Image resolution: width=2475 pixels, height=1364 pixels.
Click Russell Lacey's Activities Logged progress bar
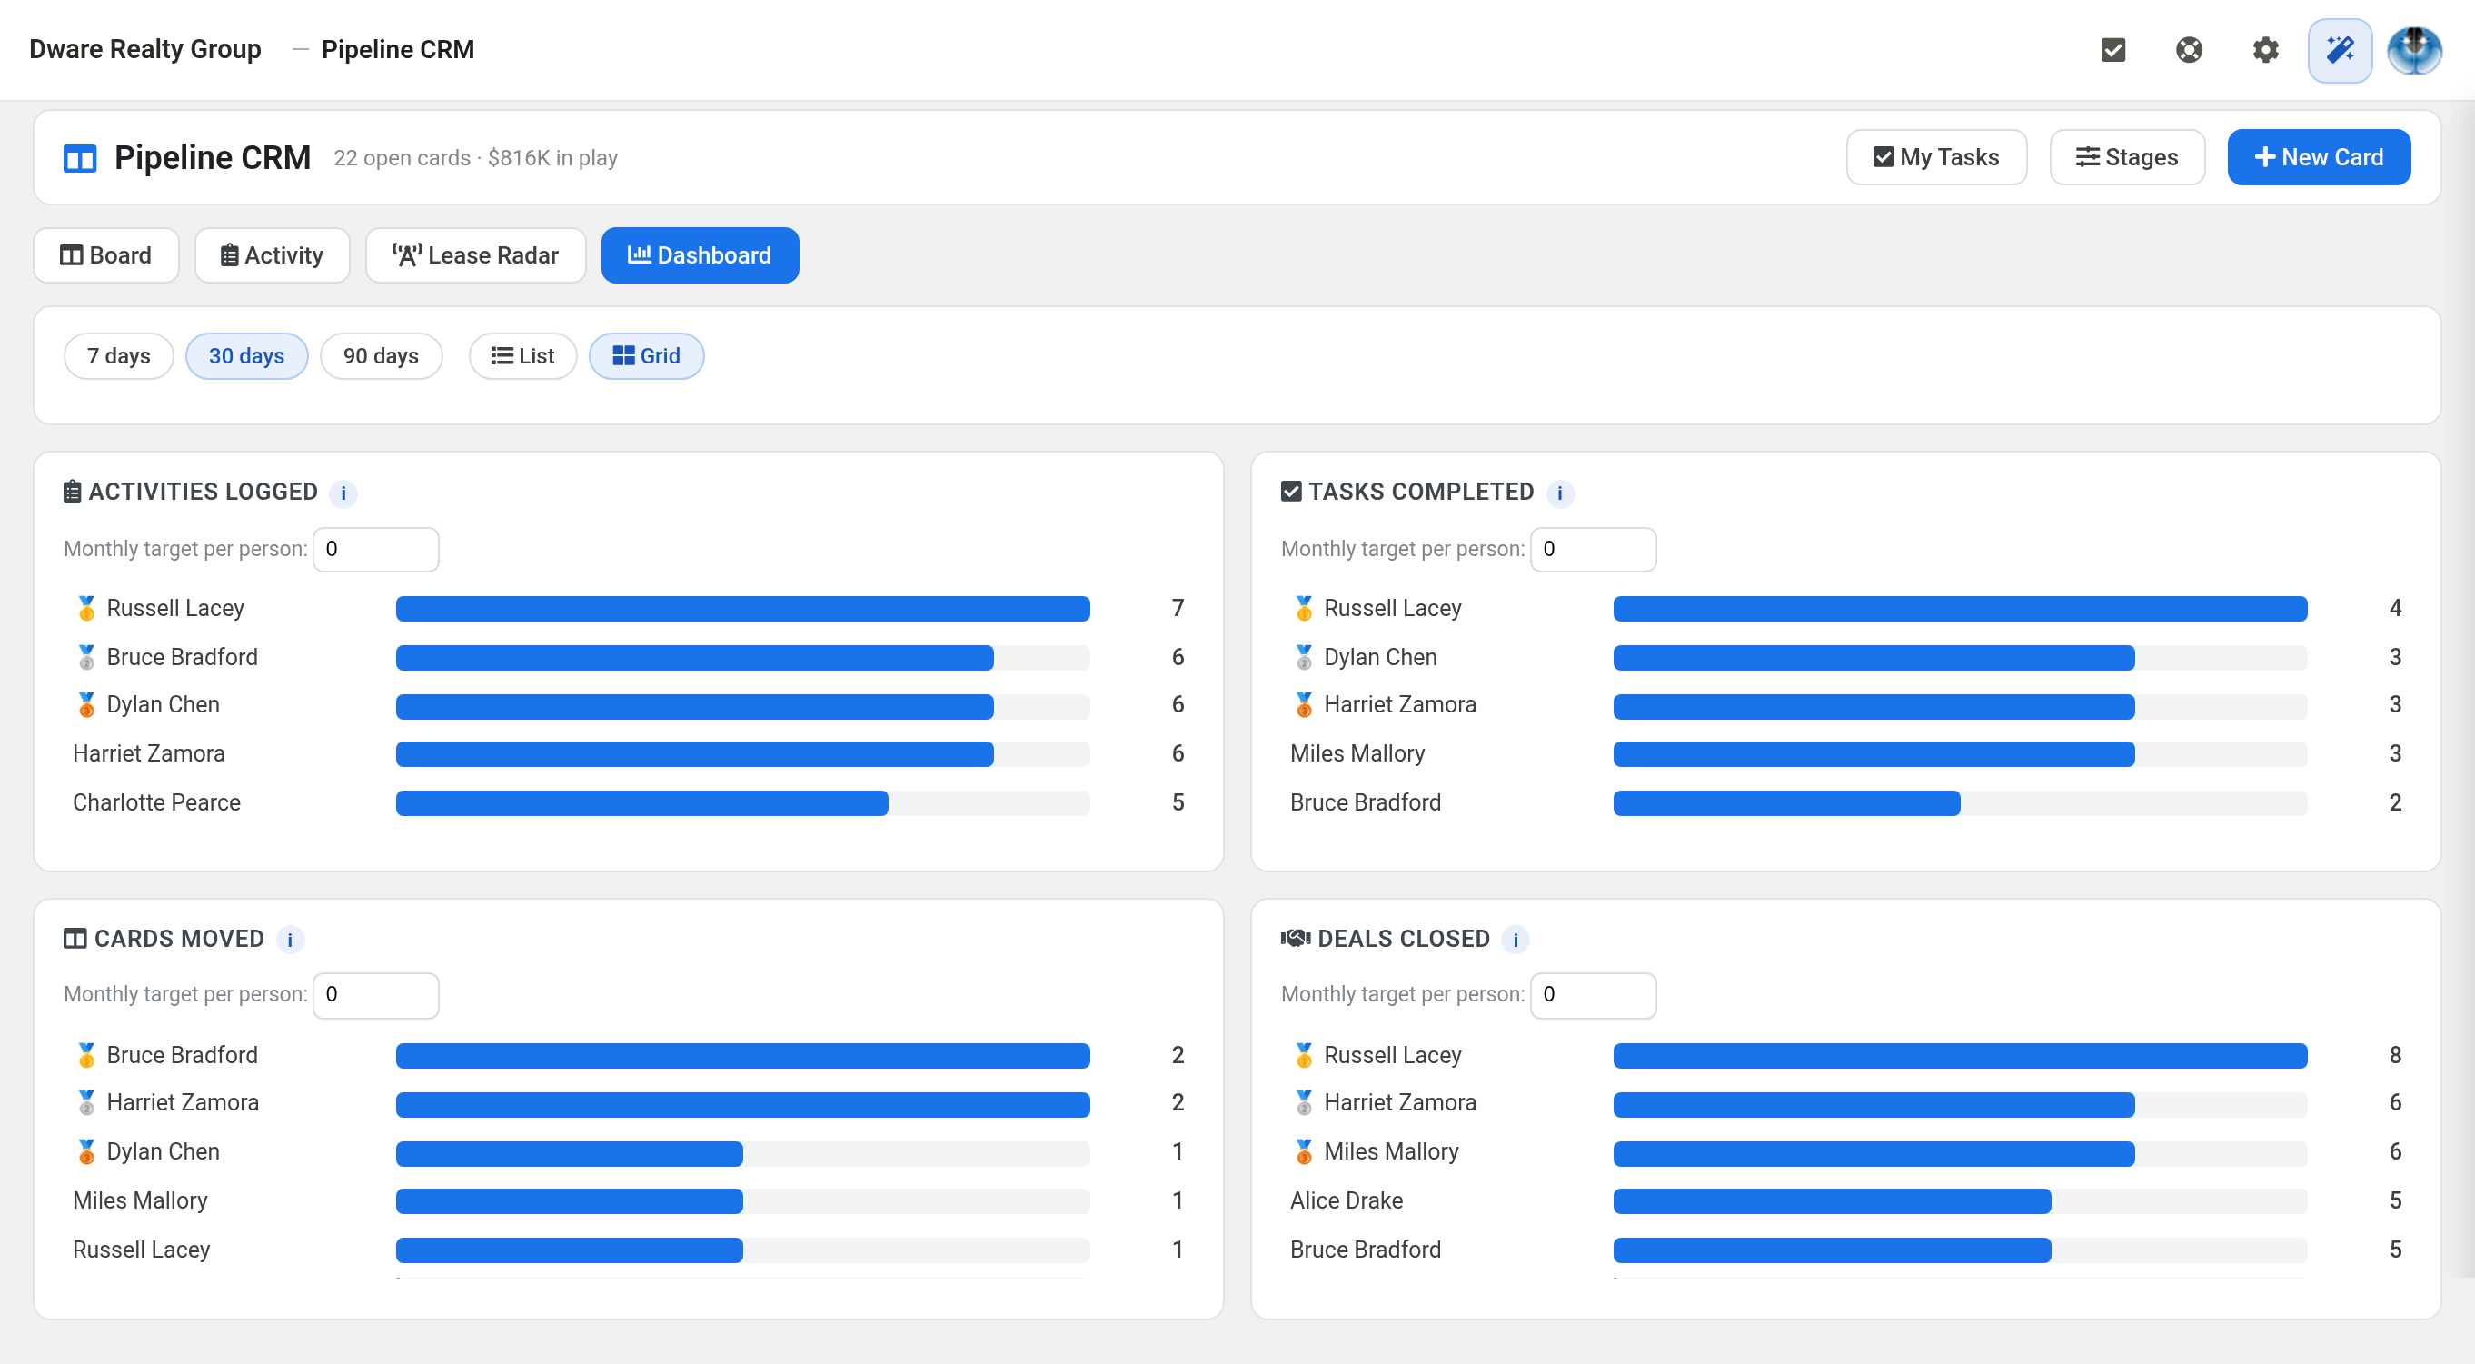coord(742,609)
